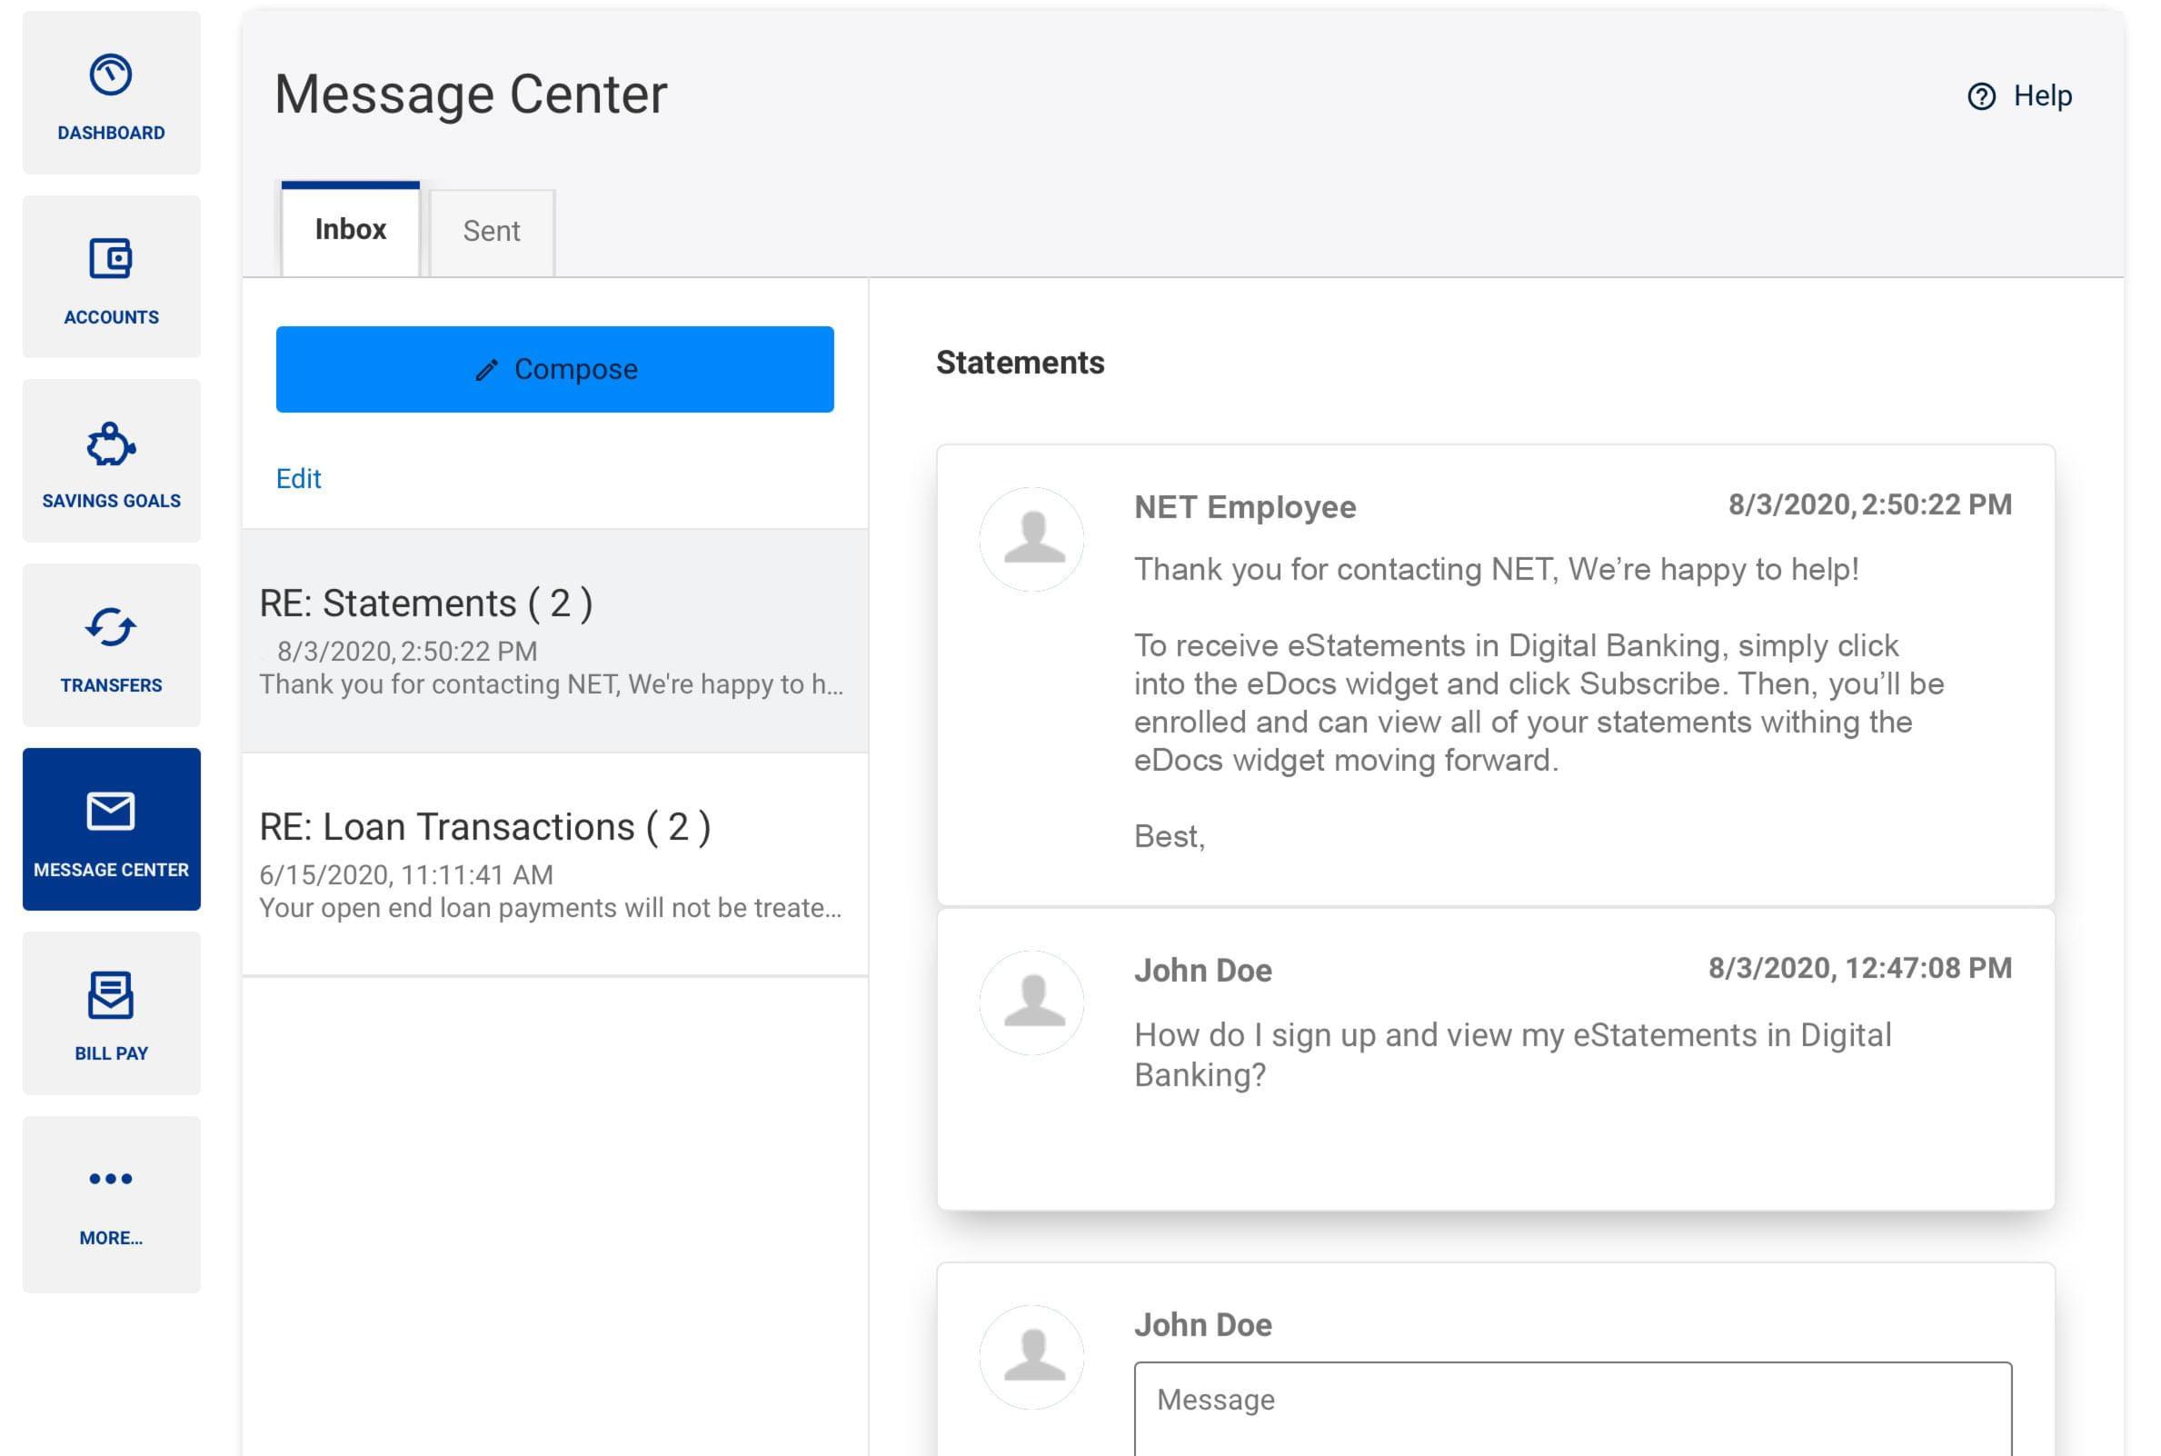Viewport: 2161px width, 1456px height.
Task: Select the Transfers arrows icon
Action: coord(111,627)
